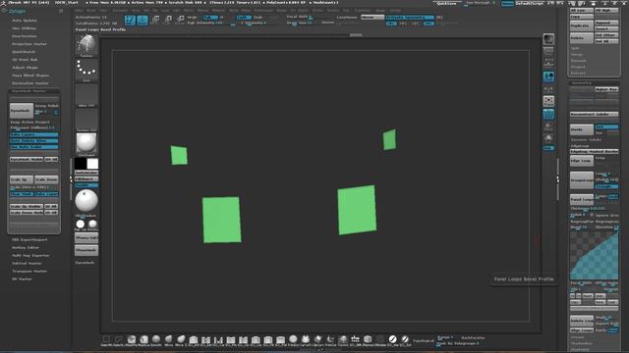Select the Rotate transform icon in top shelf

click(180, 20)
